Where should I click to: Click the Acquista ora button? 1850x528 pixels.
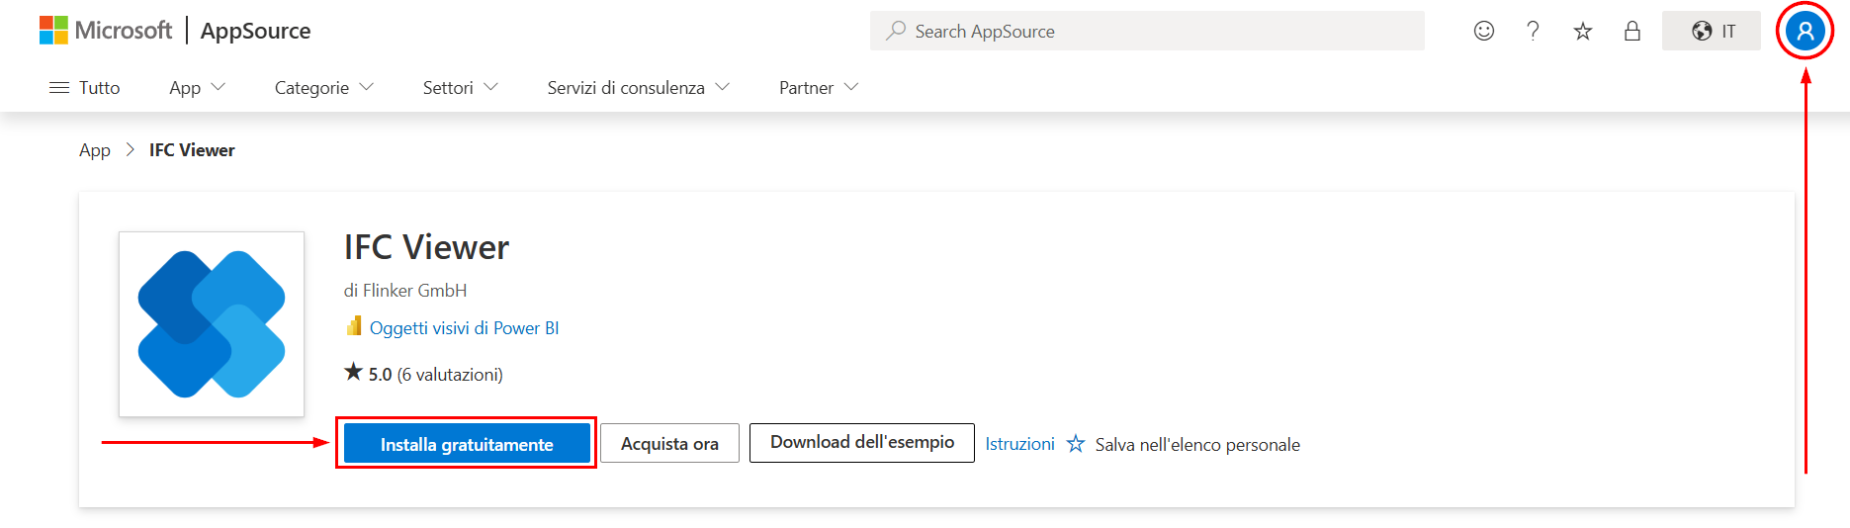[x=669, y=444]
